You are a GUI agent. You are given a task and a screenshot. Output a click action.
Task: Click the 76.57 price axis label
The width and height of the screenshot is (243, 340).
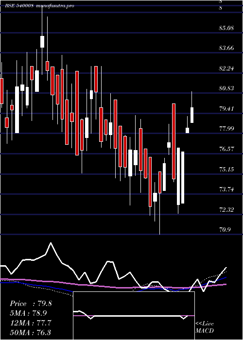[226, 149]
